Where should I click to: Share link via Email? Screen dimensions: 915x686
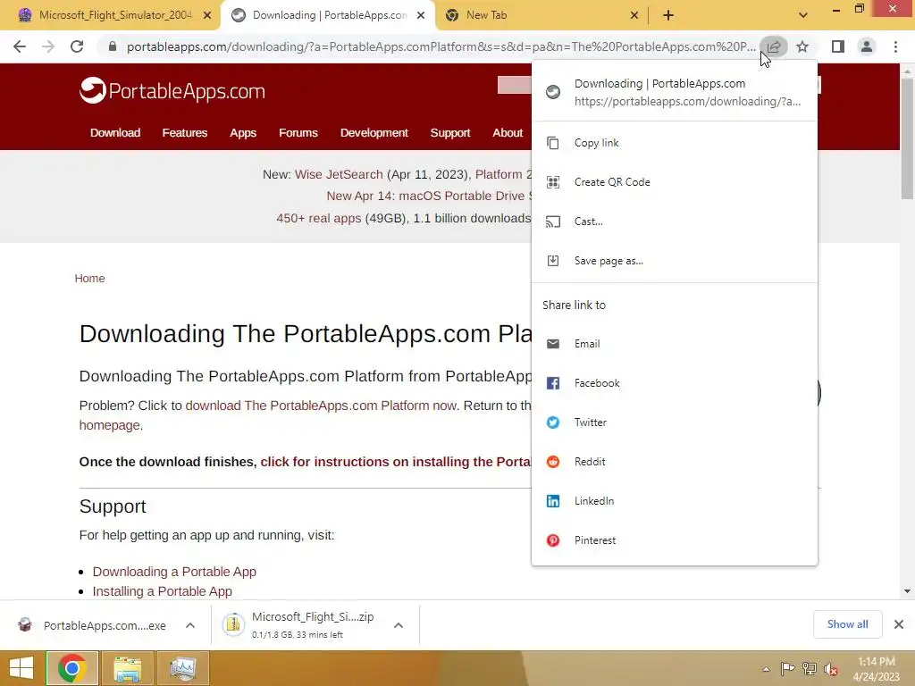click(675, 344)
